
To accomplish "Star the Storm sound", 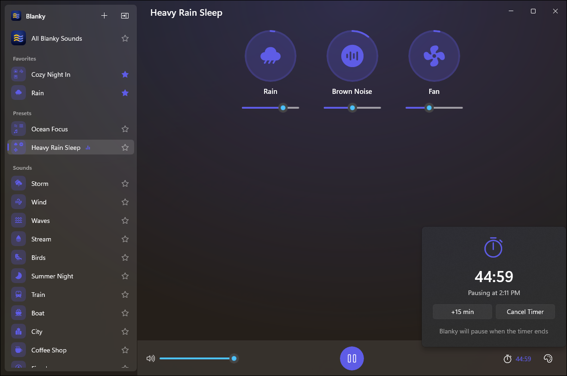I will 125,184.
